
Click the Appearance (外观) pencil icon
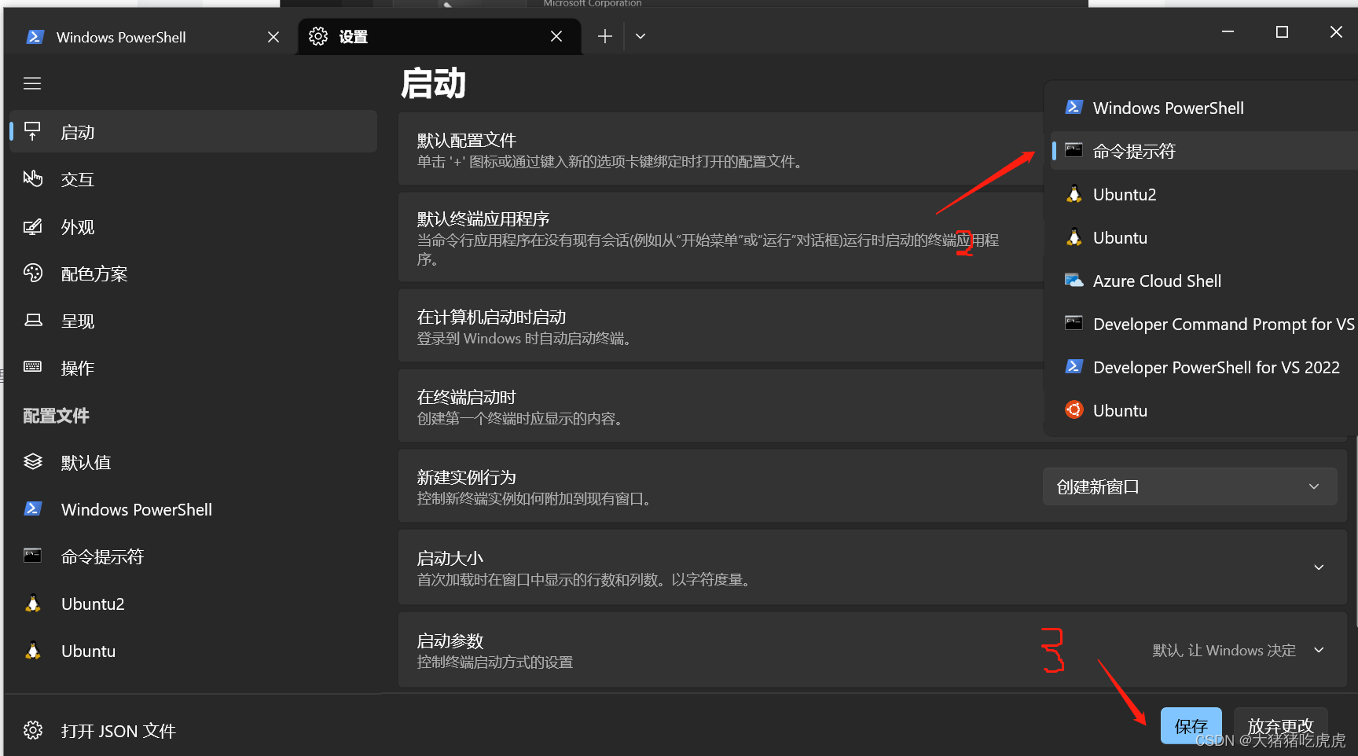[x=32, y=227]
